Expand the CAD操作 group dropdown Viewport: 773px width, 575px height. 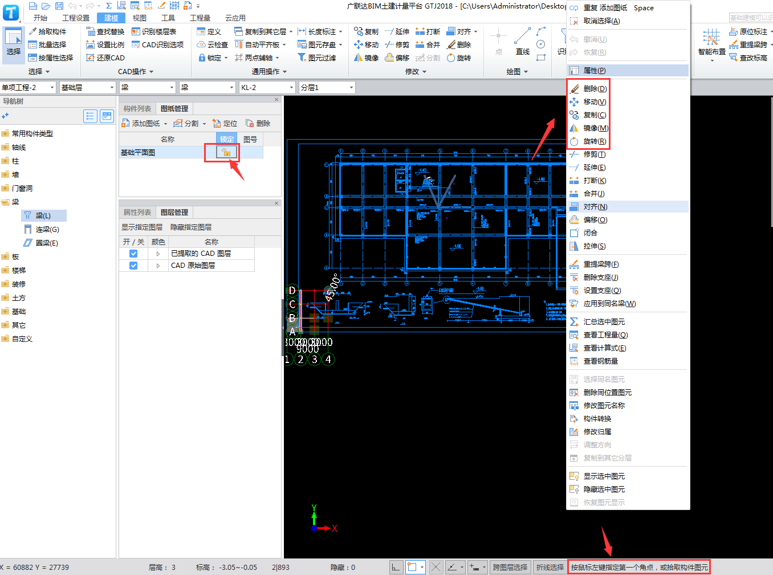(x=136, y=72)
